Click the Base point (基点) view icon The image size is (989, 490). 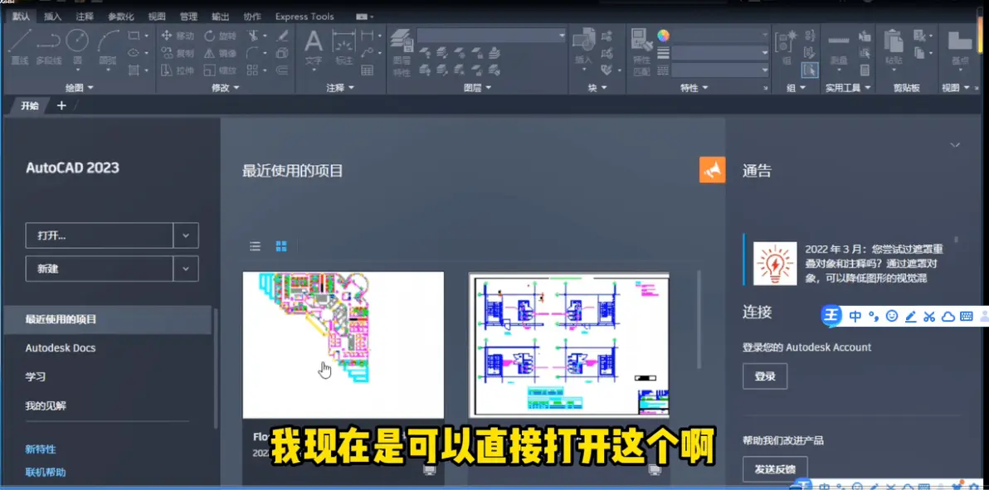point(960,41)
